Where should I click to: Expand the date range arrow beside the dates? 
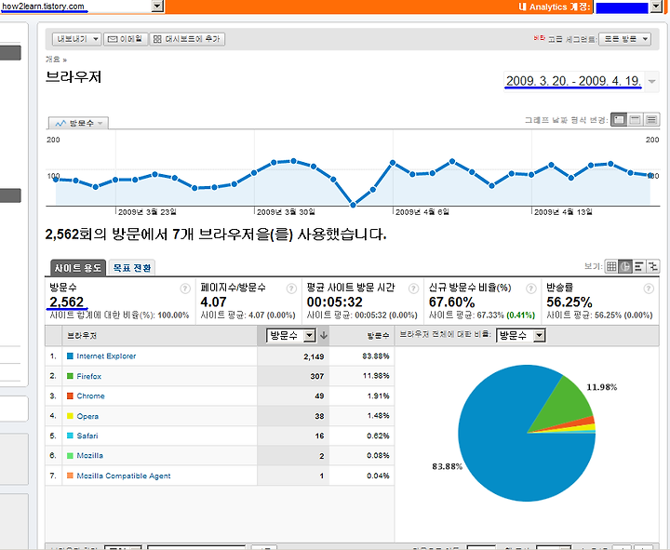click(651, 81)
